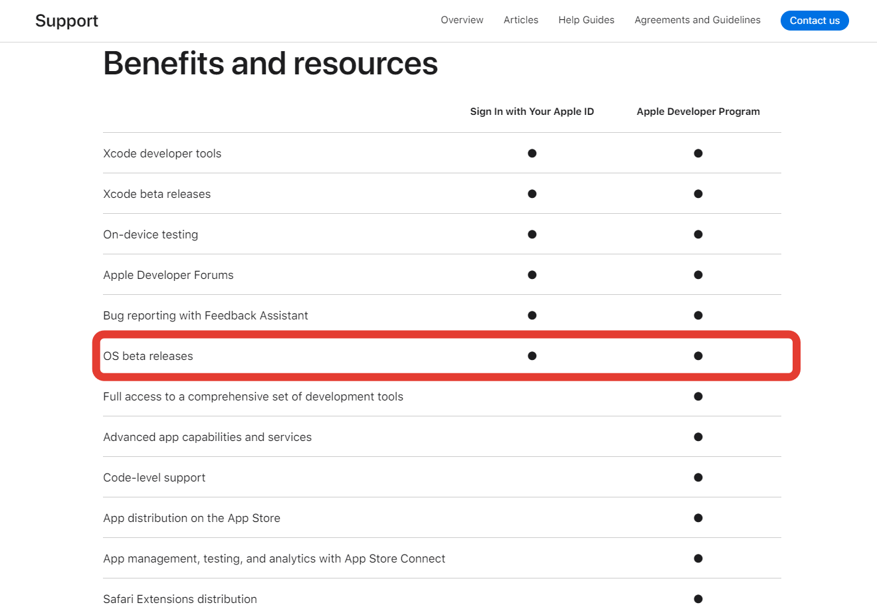877x615 pixels.
Task: Click the OS beta releases Developer Program dot
Action: tap(698, 356)
